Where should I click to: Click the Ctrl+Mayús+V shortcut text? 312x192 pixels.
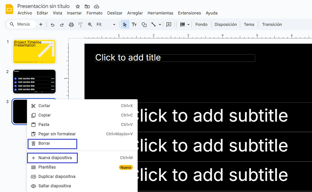tap(120, 134)
